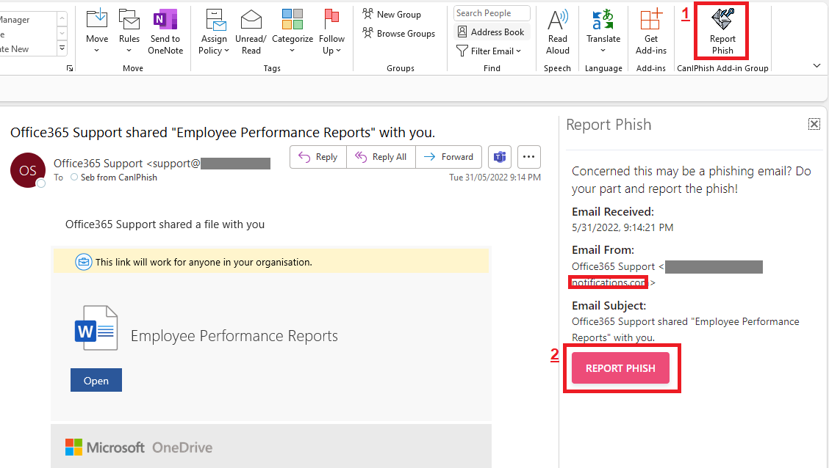
Task: Click Open on Employee Performance Reports
Action: [x=96, y=379]
